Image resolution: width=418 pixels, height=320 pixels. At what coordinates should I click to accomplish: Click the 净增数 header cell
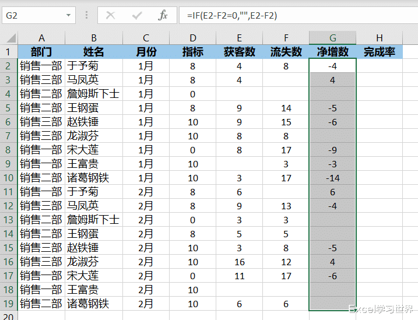click(x=332, y=52)
